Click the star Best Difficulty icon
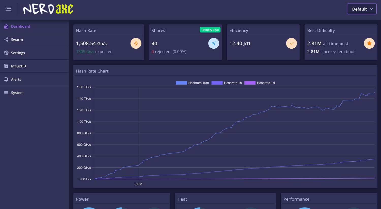Image resolution: width=381 pixels, height=209 pixels. click(x=369, y=43)
